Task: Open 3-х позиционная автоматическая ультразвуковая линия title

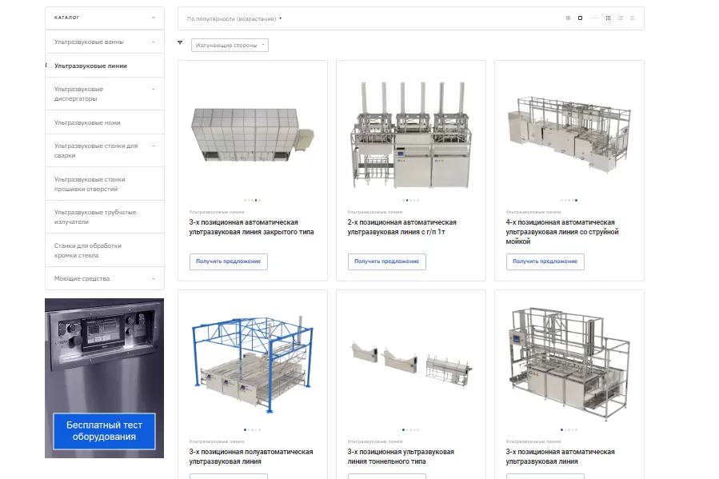Action: tap(560, 457)
